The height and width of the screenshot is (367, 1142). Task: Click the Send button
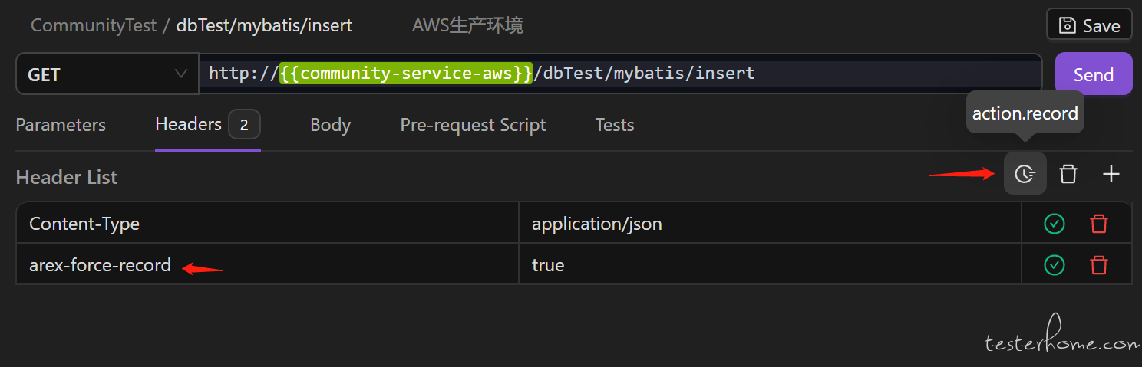[x=1094, y=74]
